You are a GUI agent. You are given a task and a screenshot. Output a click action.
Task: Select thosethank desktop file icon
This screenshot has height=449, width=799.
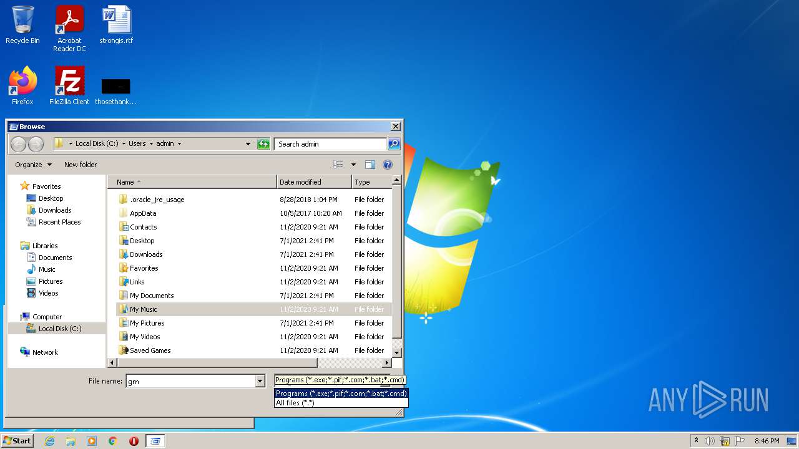115,90
